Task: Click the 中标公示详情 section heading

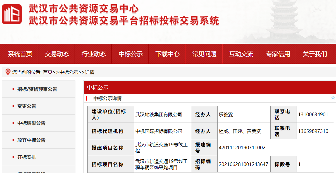Action: pyautogui.click(x=108, y=98)
